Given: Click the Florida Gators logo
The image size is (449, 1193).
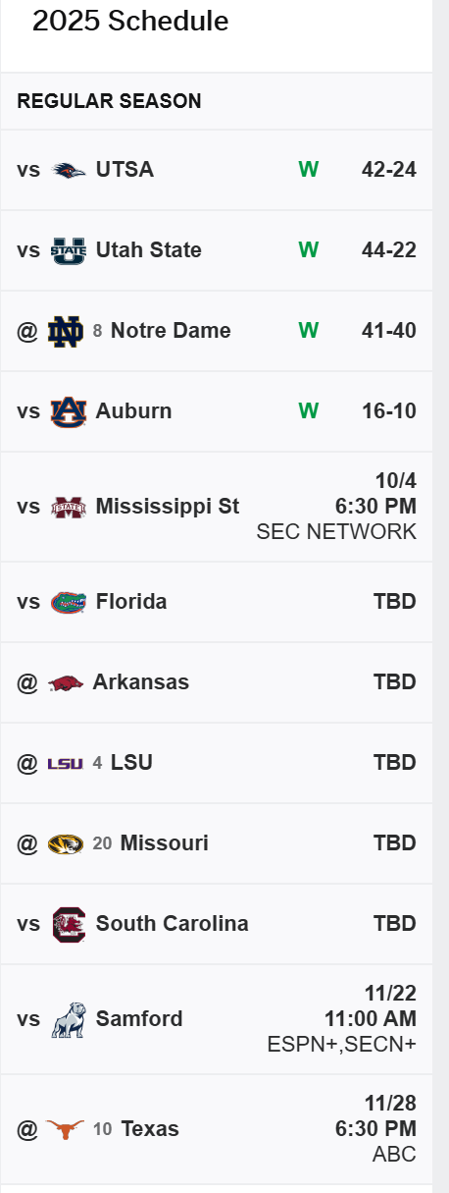Looking at the screenshot, I should click(x=69, y=602).
